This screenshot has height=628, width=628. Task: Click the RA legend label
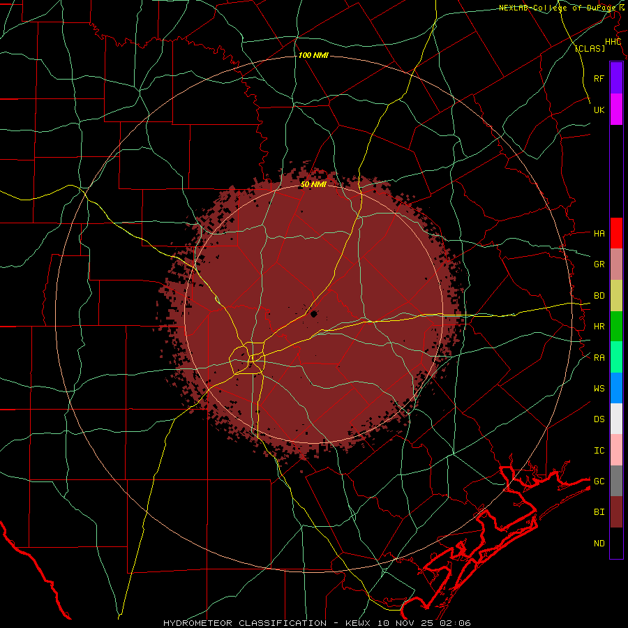[599, 358]
